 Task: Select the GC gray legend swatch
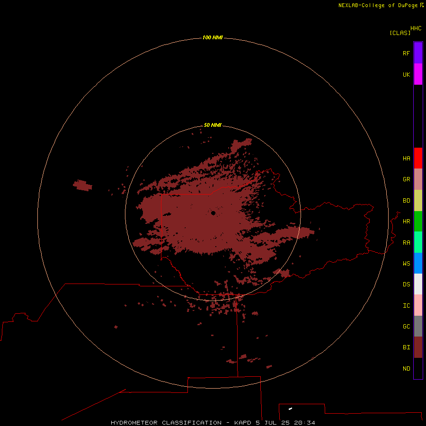point(418,326)
